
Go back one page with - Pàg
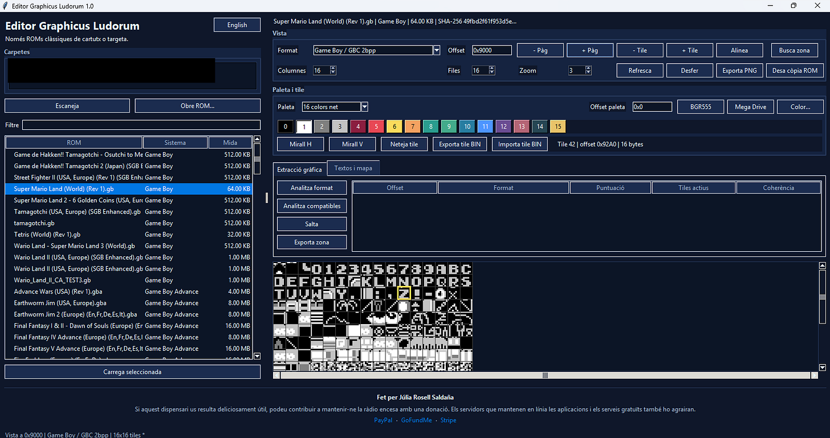[540, 50]
